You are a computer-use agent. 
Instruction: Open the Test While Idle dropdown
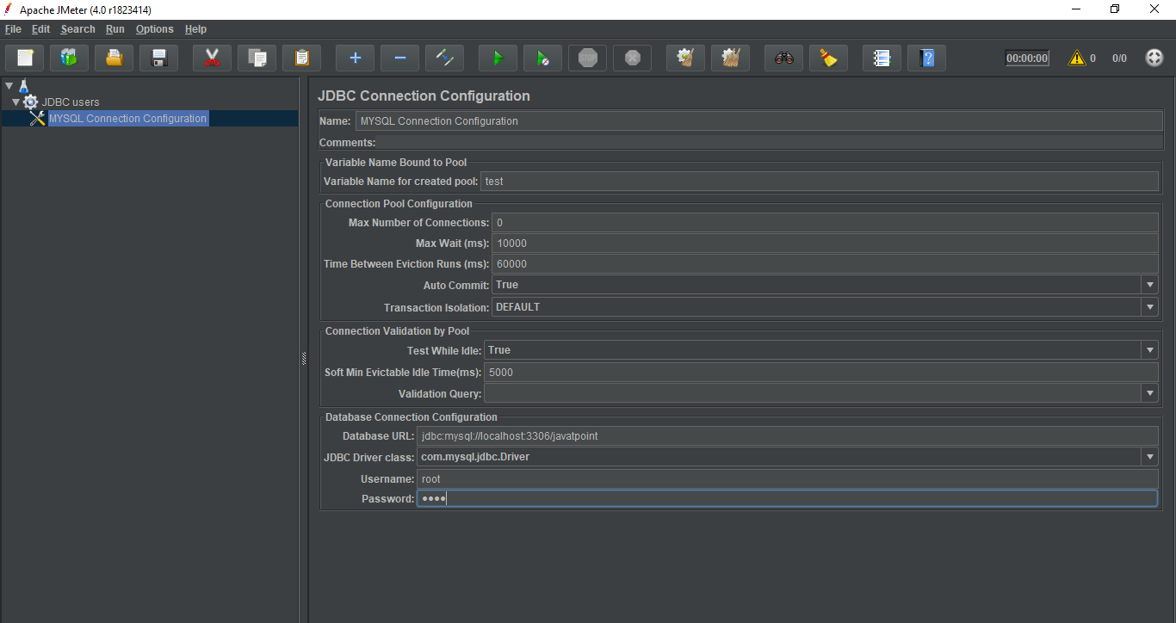click(x=1150, y=350)
